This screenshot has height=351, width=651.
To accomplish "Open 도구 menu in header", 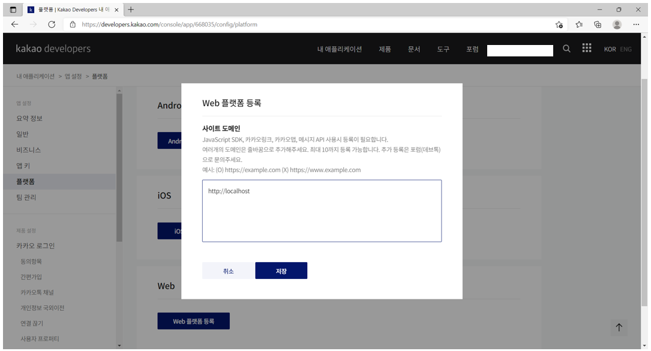I will pos(443,49).
